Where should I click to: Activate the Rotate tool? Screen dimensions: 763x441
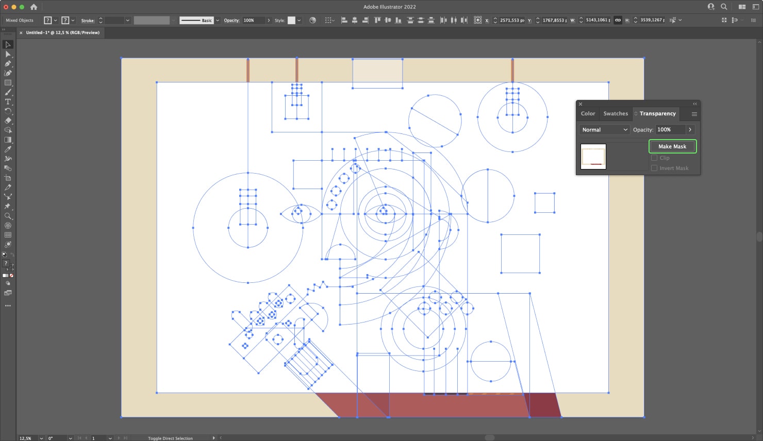tap(8, 110)
